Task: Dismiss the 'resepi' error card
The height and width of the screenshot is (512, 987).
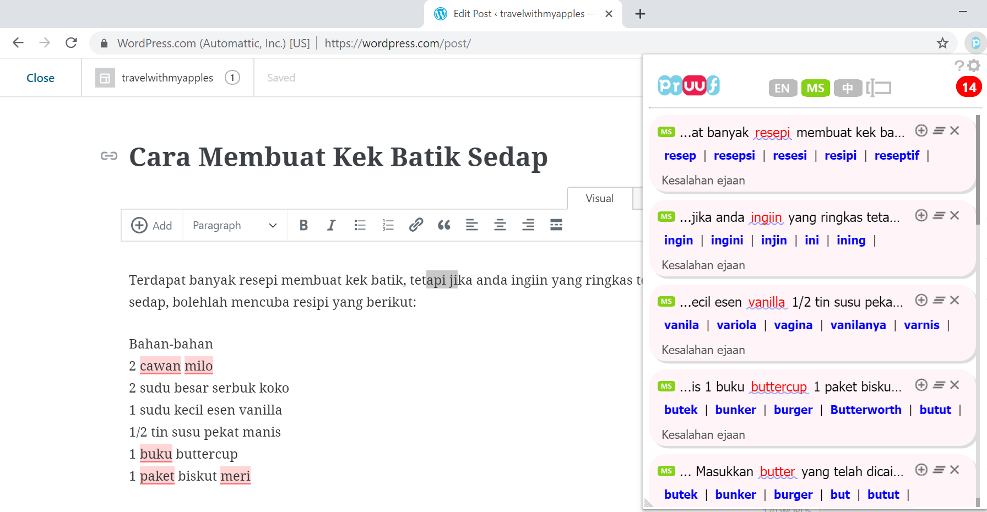Action: (x=955, y=130)
